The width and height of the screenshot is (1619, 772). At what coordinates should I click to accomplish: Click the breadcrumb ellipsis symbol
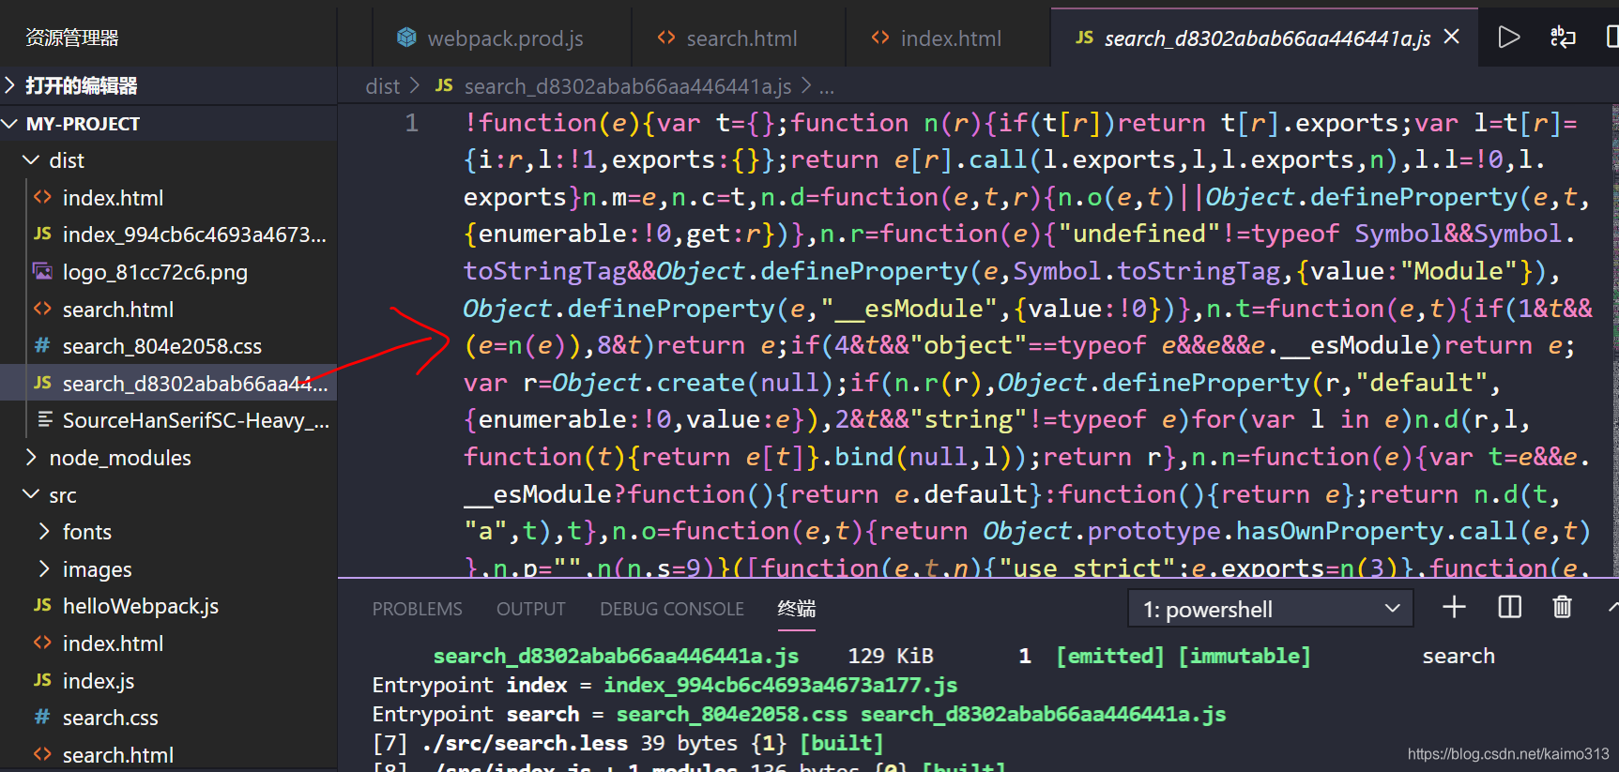coord(827,88)
